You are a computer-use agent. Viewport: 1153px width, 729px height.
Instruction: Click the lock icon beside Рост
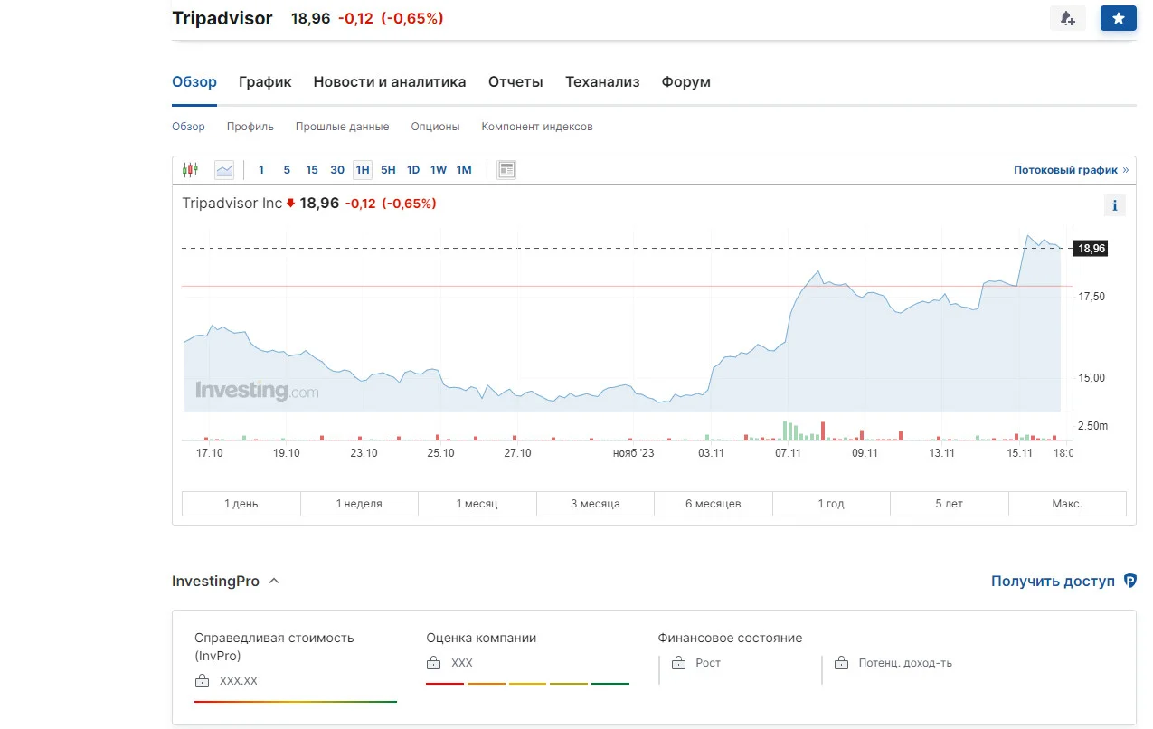679,663
